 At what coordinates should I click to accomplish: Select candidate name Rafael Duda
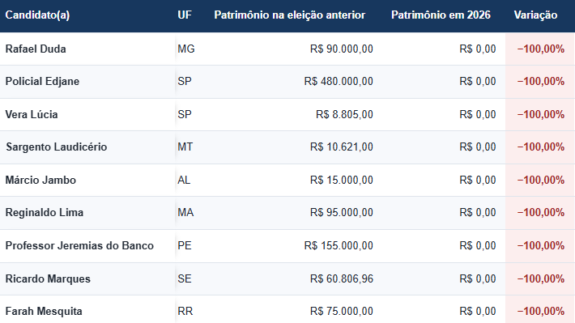[x=36, y=49]
